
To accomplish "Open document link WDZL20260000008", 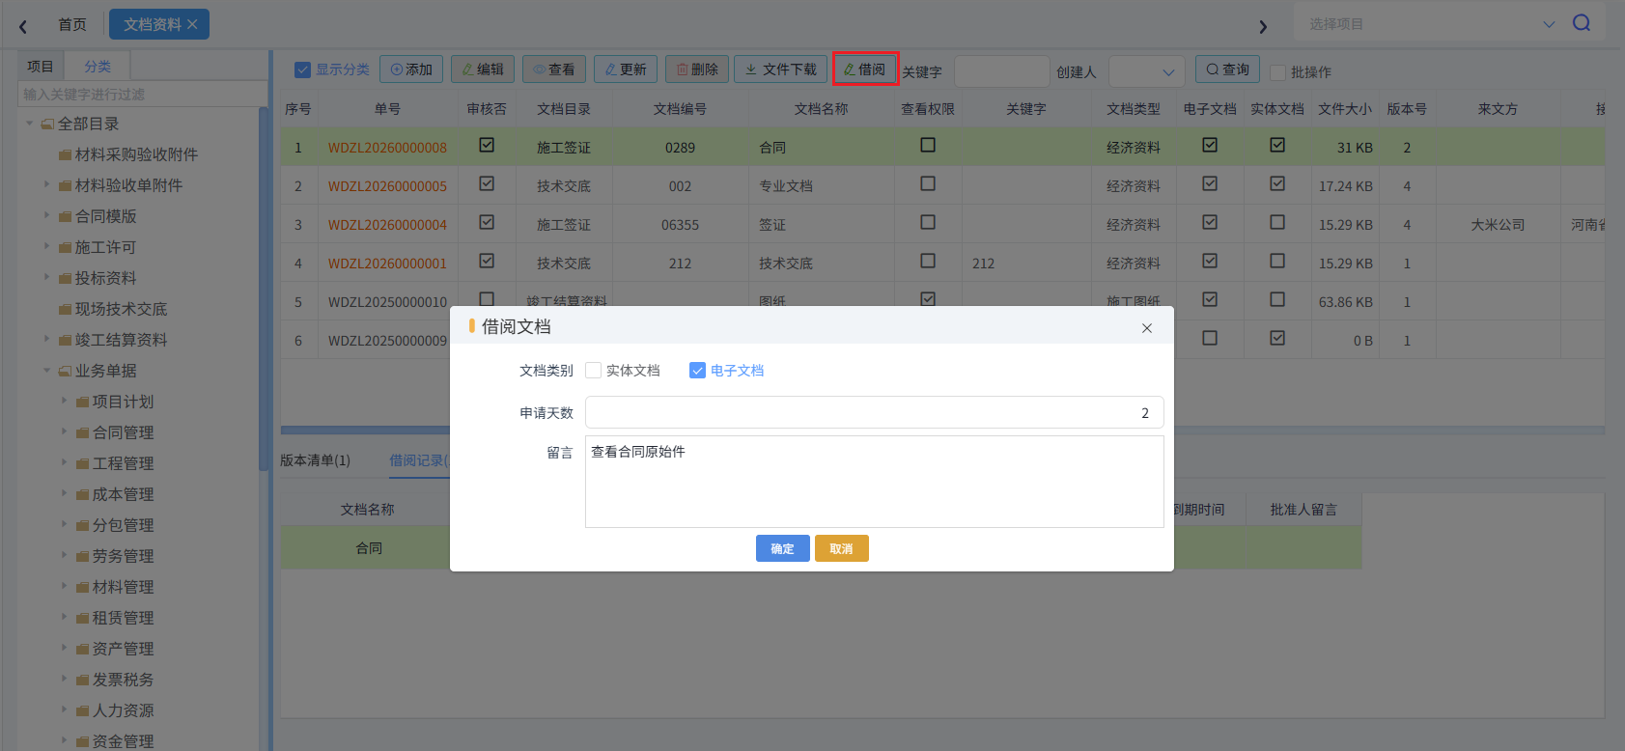I will click(387, 148).
